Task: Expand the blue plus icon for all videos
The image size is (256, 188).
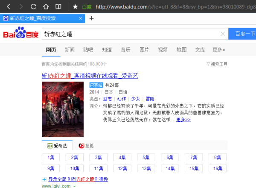Action: (x=44, y=179)
